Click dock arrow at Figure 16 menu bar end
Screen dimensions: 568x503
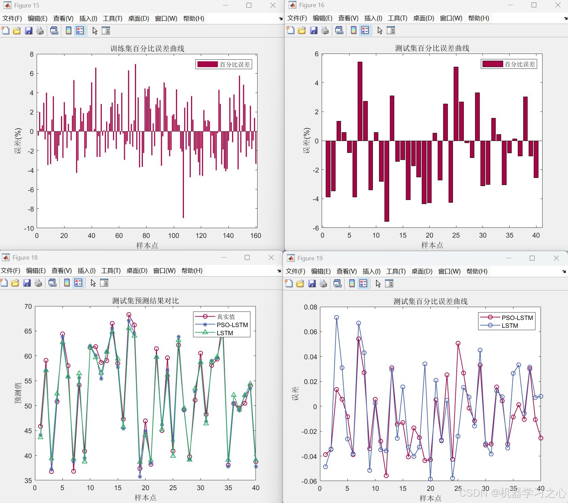click(566, 18)
